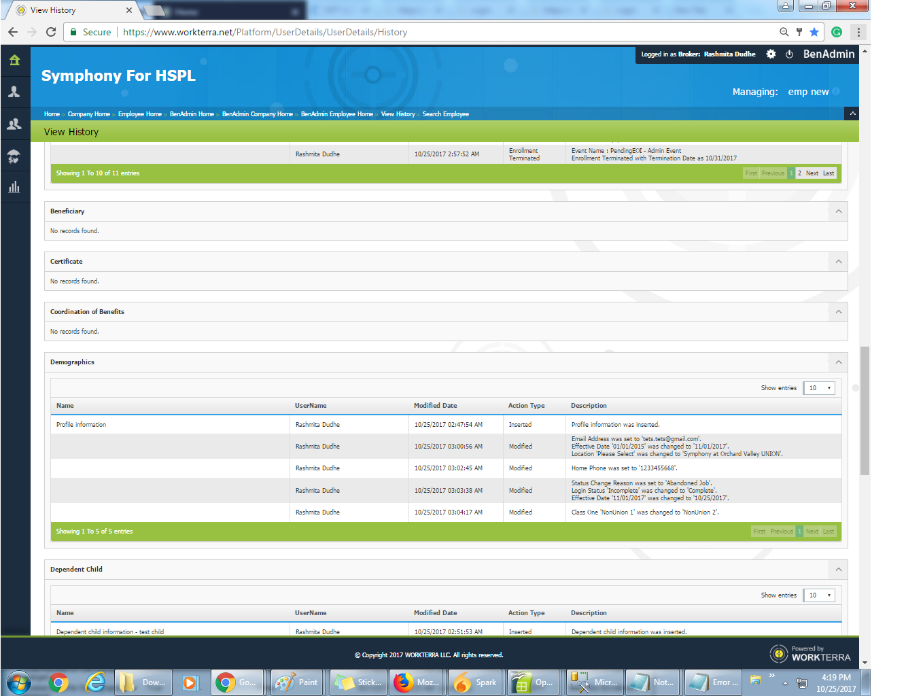Launch Internet Explorer from taskbar
This screenshot has width=923, height=696.
pyautogui.click(x=95, y=682)
